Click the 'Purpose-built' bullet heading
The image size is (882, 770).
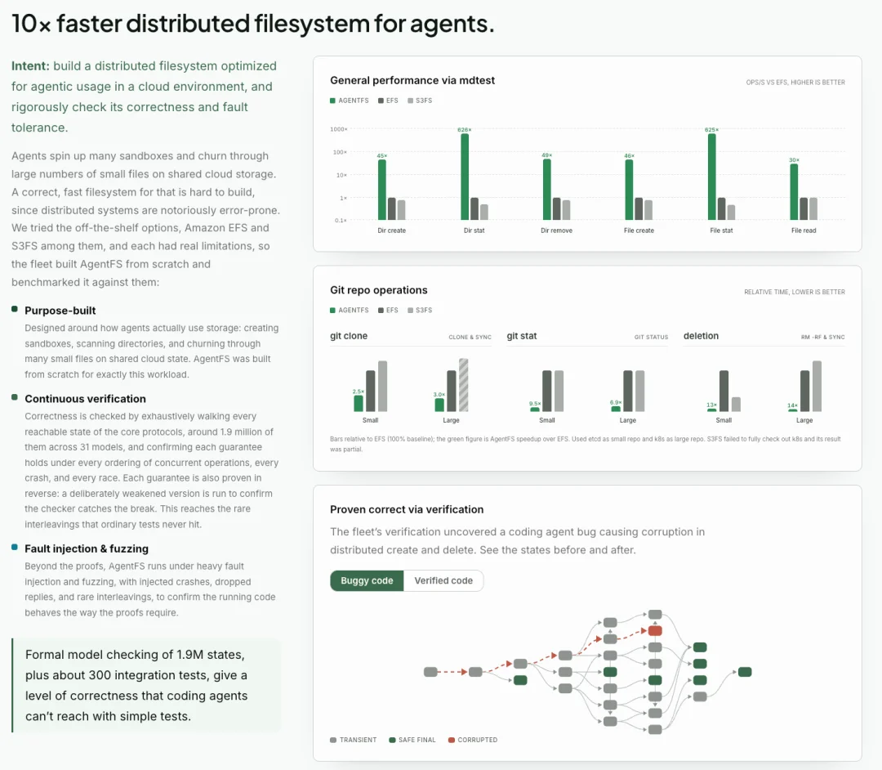pyautogui.click(x=60, y=311)
